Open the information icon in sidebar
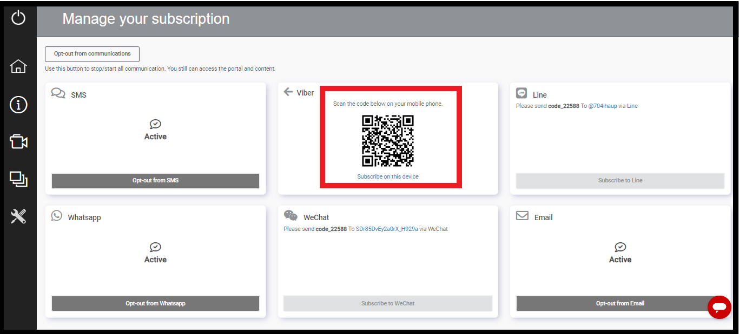This screenshot has width=739, height=334. pos(18,105)
